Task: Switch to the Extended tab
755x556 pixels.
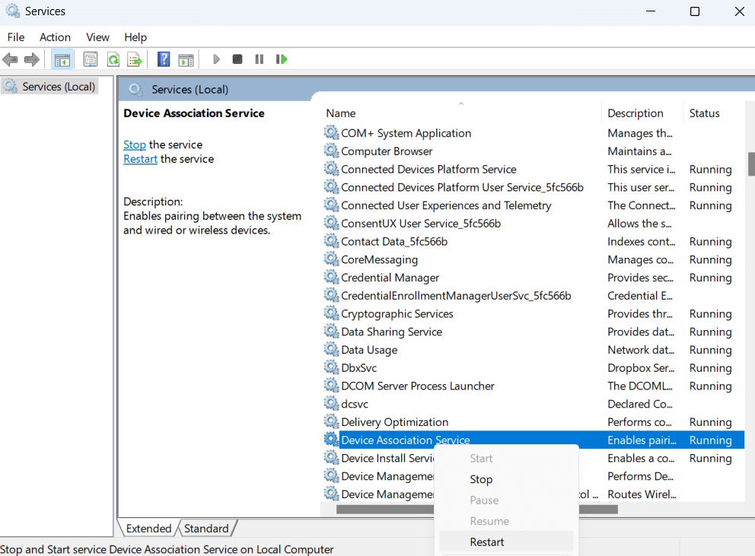Action: coord(149,528)
